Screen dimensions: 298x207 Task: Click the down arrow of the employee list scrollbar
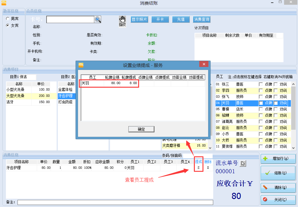293,148
